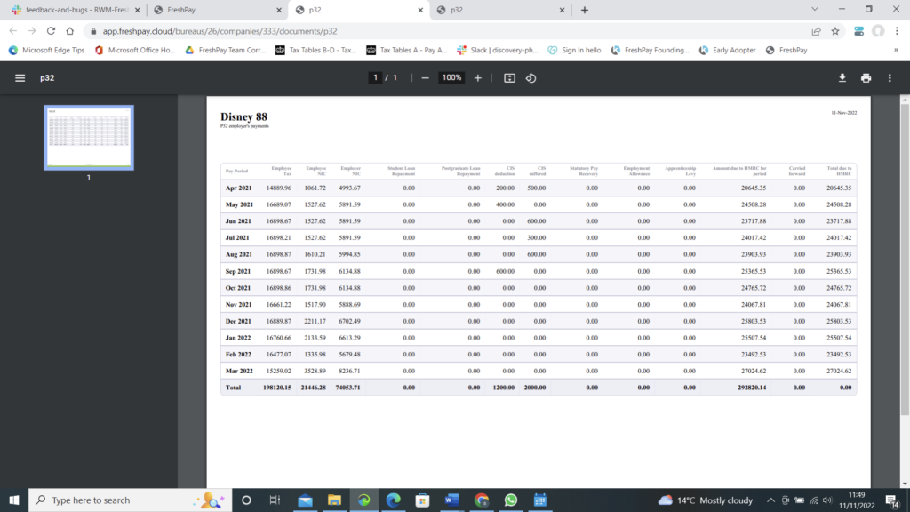This screenshot has width=910, height=512.
Task: Toggle the PDF sidebar menu icon
Action: (20, 78)
